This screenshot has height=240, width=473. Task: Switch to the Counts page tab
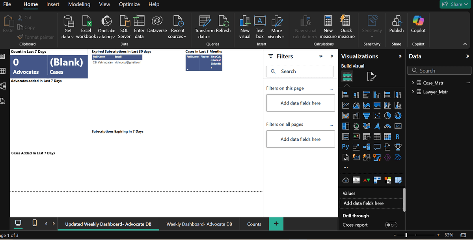coord(254,224)
